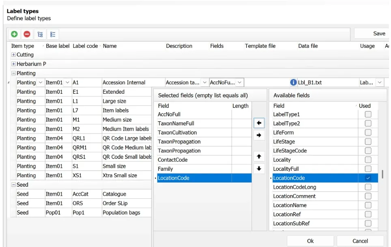Select the Xtra Small size row
The image size is (391, 247).
(x=84, y=175)
